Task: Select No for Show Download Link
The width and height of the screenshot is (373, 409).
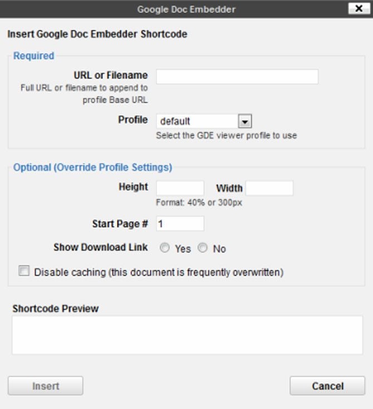Action: click(x=203, y=248)
